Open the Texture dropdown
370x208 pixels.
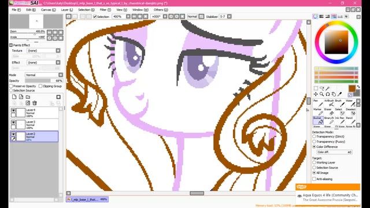point(58,50)
